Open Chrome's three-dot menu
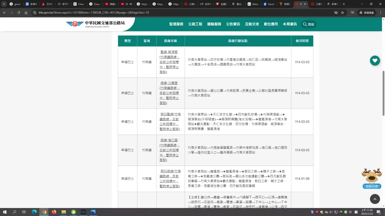Image resolution: width=385 pixels, height=216 pixels. coord(380,13)
